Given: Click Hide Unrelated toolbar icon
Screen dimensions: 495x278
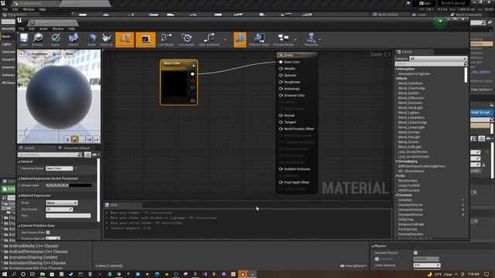Looking at the screenshot, I should tap(209, 39).
